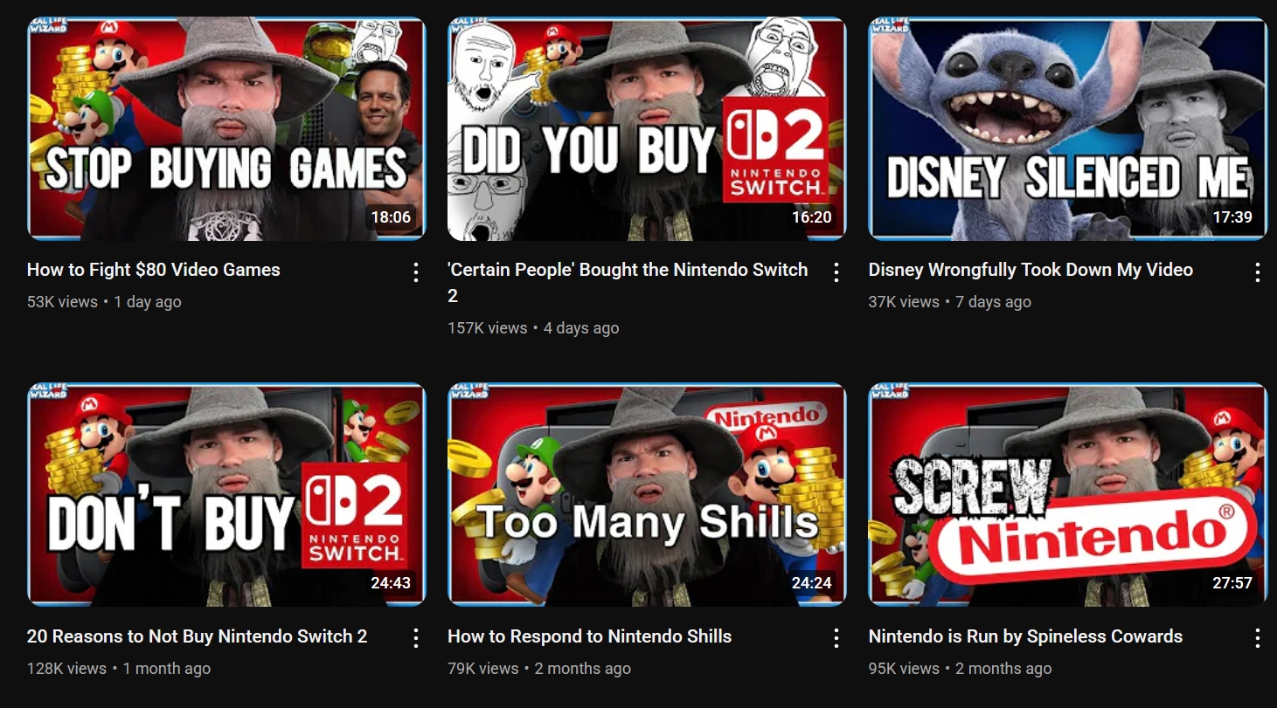
Task: Open options menu for 'Nintendo is Run by Spineless Cowards'
Action: click(x=1258, y=639)
